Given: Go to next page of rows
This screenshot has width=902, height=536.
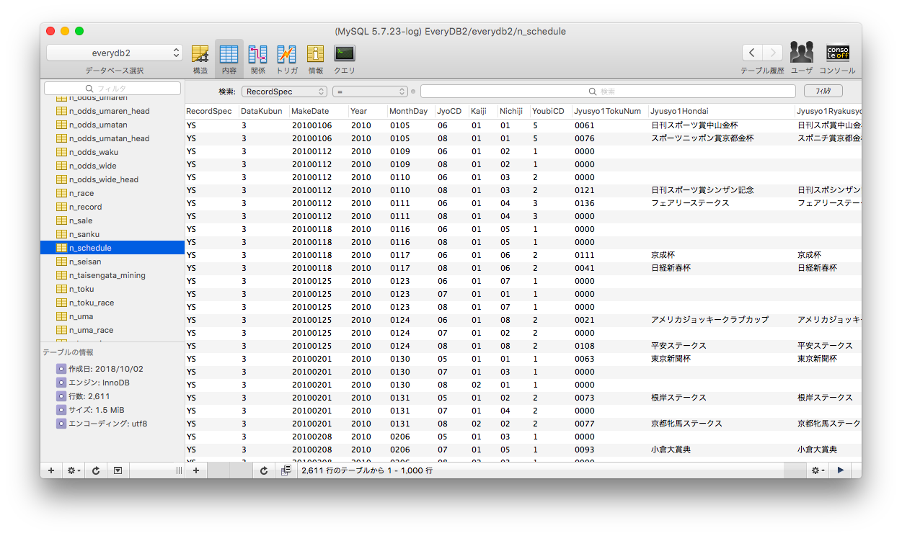Looking at the screenshot, I should (x=841, y=470).
